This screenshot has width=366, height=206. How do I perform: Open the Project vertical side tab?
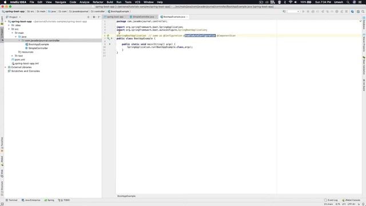[x=2, y=34]
